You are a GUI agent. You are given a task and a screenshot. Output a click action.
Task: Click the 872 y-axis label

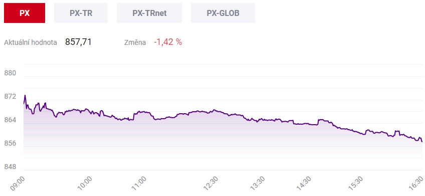point(11,97)
